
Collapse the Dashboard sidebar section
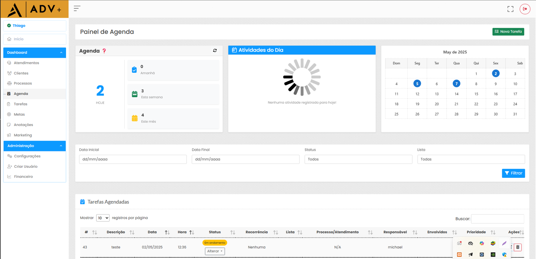tap(61, 52)
